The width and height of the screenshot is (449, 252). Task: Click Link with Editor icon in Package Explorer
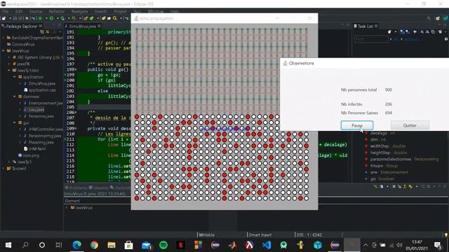pos(48,31)
